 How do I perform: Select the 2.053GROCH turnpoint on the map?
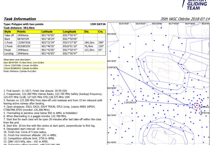[130, 102]
